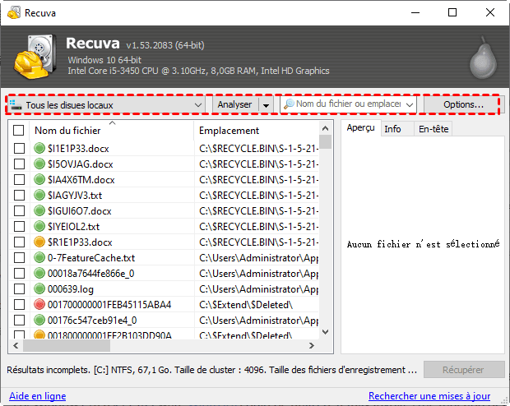
Task: Check the box for $IGUI6O7.docx
Action: [19, 210]
